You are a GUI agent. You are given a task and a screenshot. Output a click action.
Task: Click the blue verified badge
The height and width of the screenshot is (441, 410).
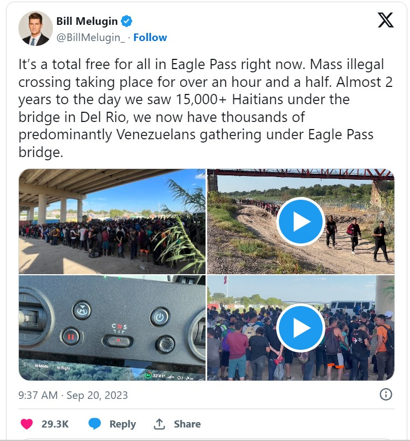(x=126, y=21)
